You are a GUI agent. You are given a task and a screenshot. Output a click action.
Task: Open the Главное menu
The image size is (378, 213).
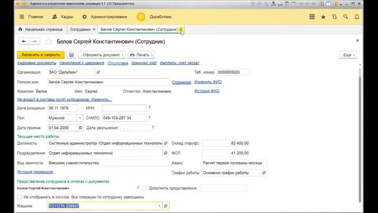[x=31, y=17]
